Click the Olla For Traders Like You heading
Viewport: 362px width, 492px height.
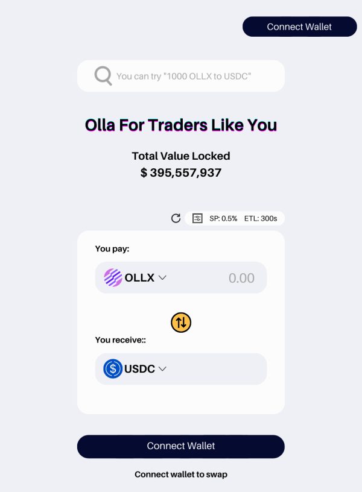coord(181,125)
